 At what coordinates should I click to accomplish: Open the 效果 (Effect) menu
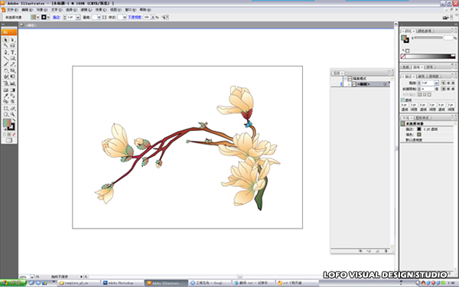(x=101, y=10)
